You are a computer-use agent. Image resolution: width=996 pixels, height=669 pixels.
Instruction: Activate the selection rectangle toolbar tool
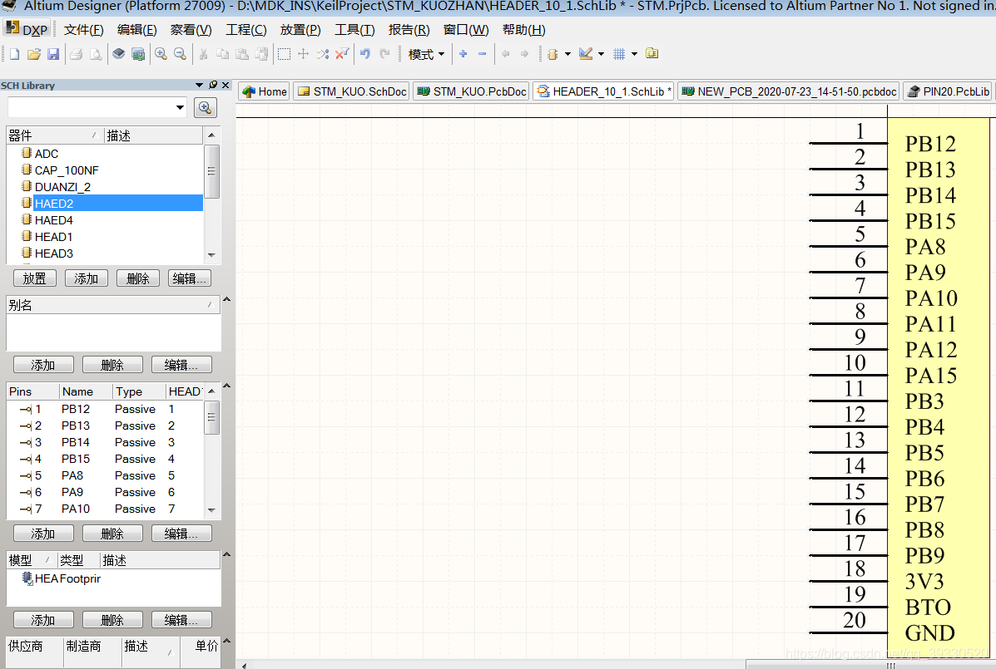click(x=284, y=53)
